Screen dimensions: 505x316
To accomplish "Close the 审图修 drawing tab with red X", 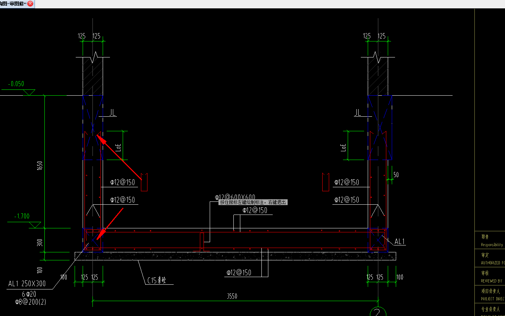I will [30, 4].
